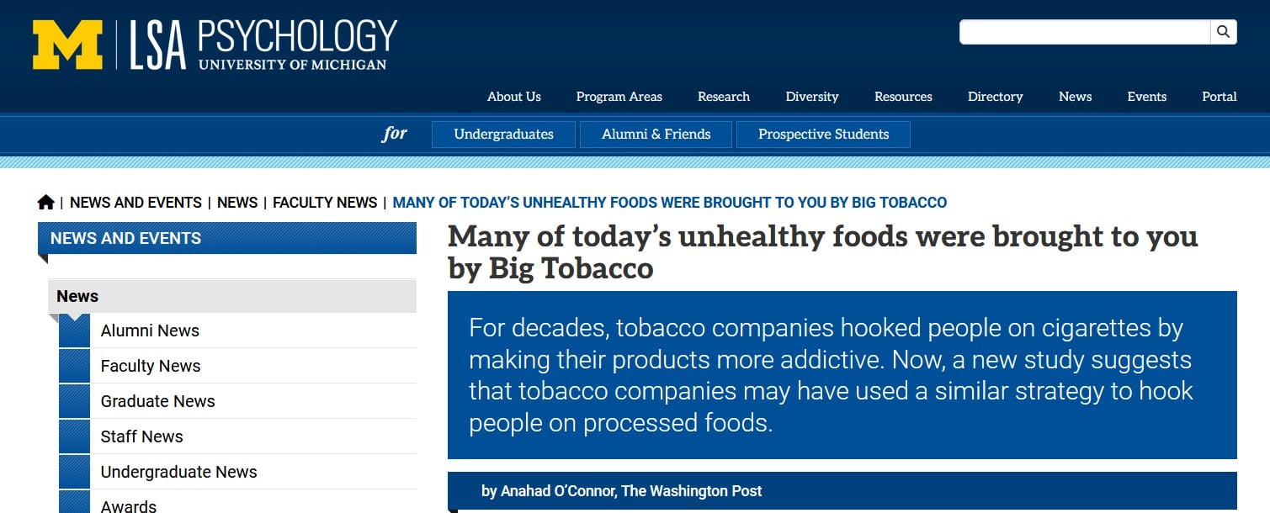This screenshot has height=513, width=1270.
Task: Go to the Directory page
Action: 996,97
